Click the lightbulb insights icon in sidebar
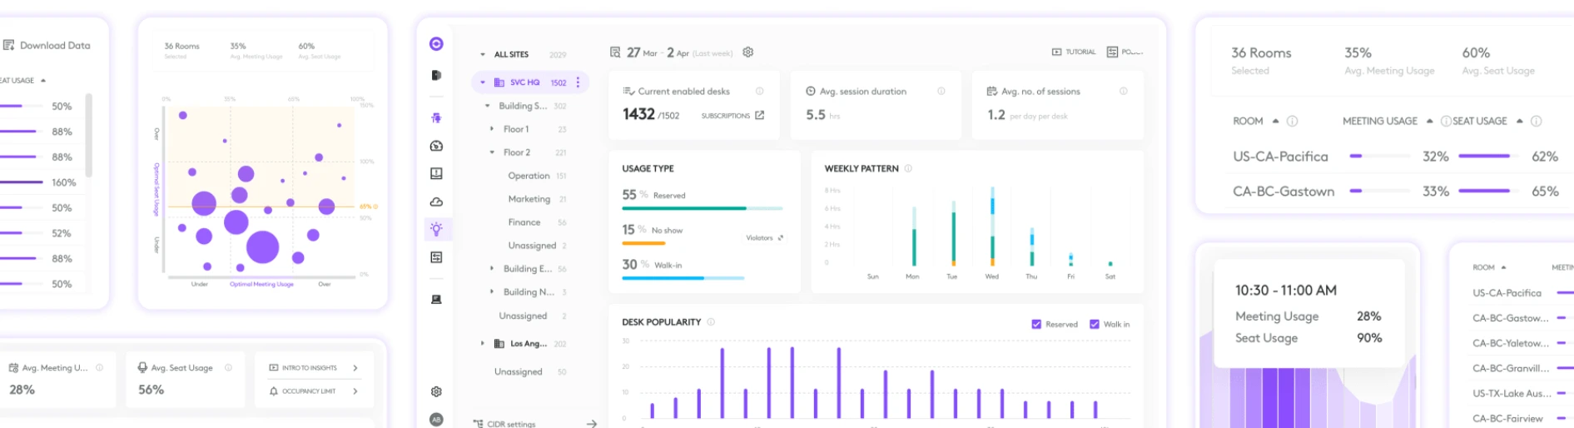The image size is (1574, 428). click(436, 229)
